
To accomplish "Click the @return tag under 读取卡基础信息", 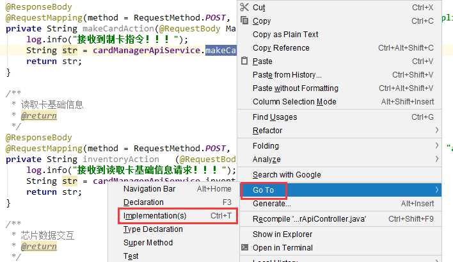I will click(39, 116).
